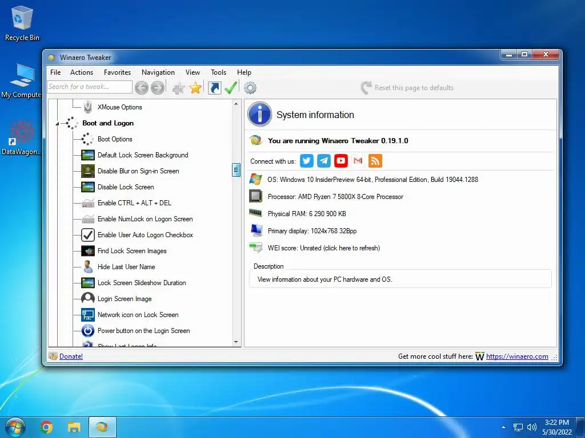
Task: Refresh the WEI score: Unrated entry
Action: tap(323, 248)
